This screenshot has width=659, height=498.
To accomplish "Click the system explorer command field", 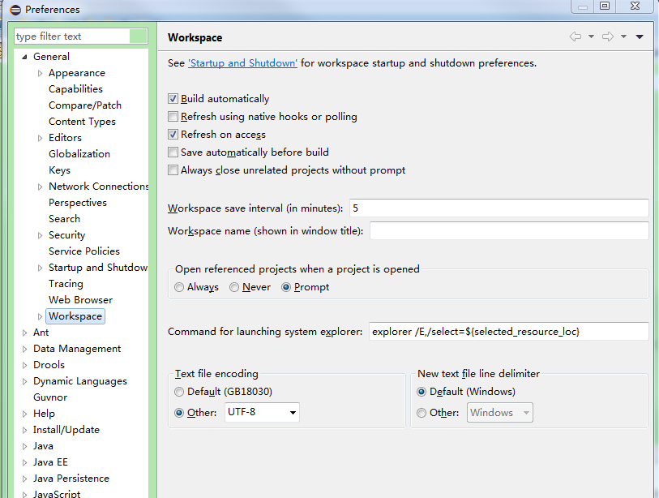I will (508, 332).
